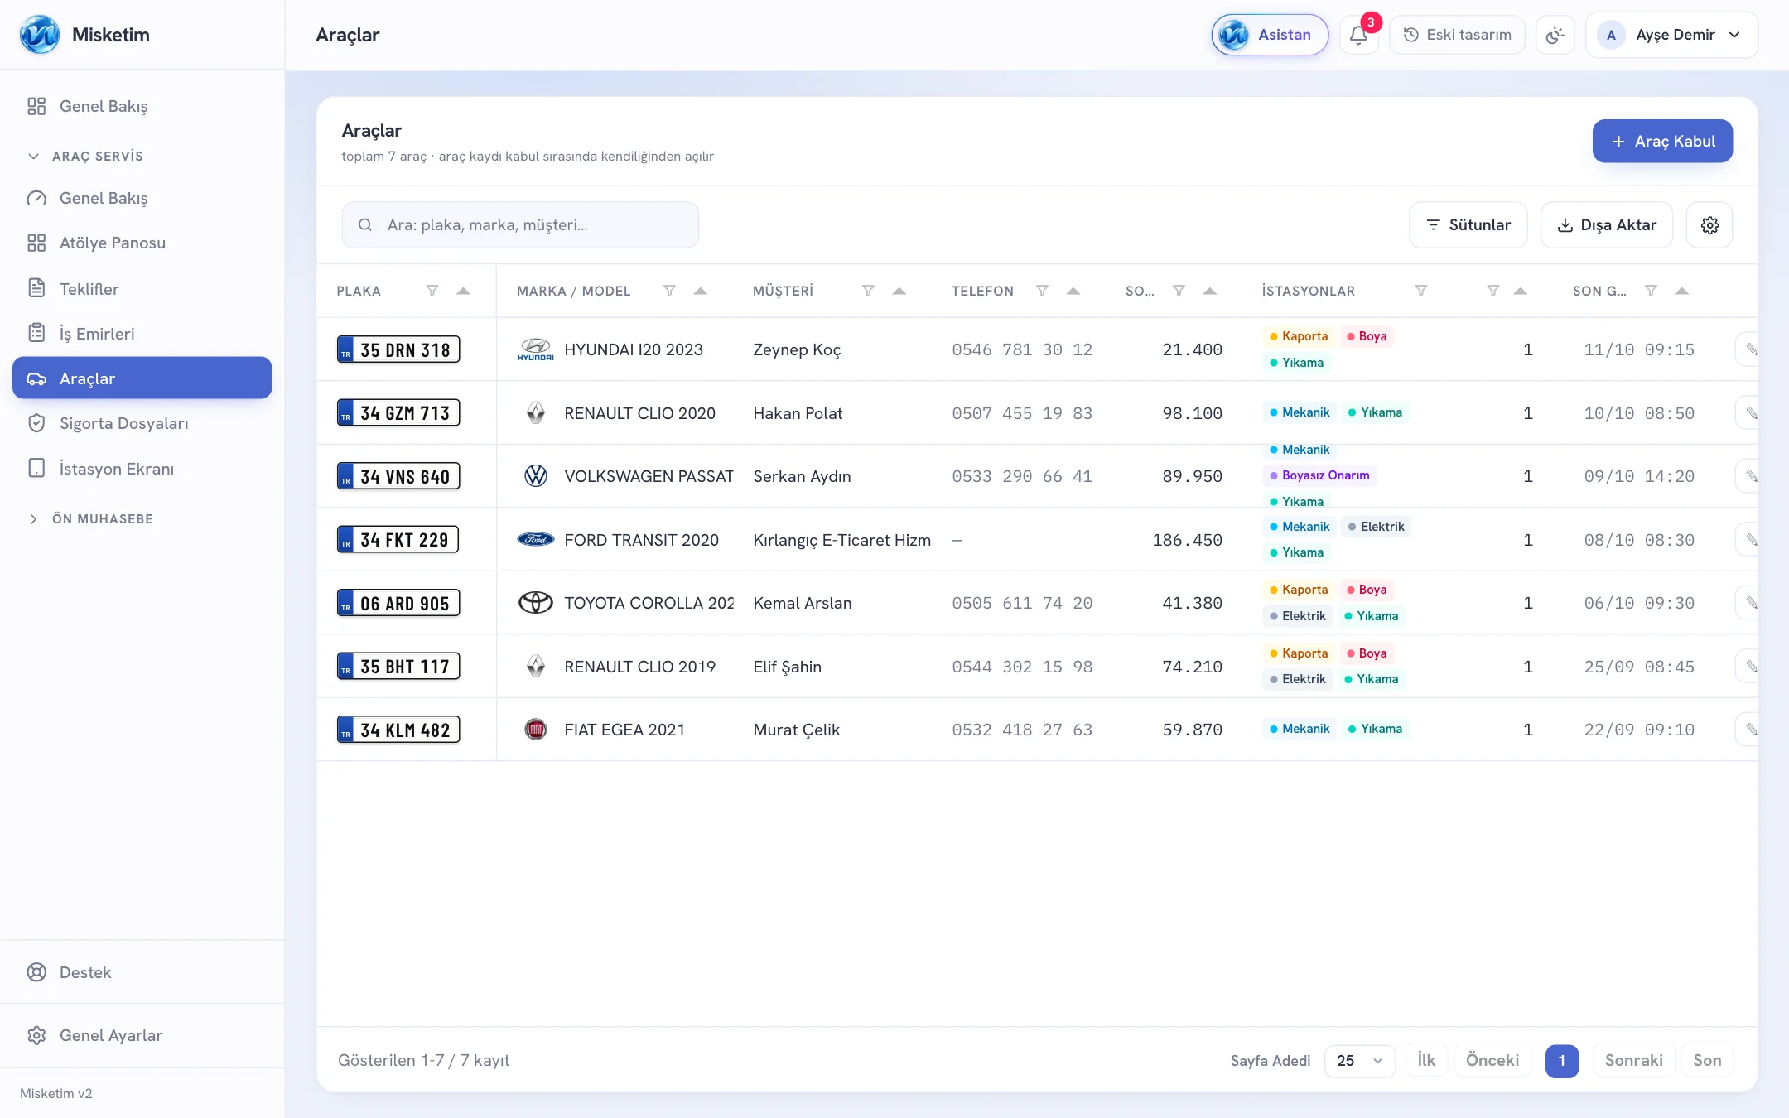Open table settings gear icon
Screen dimensions: 1789x1118
tap(1709, 225)
